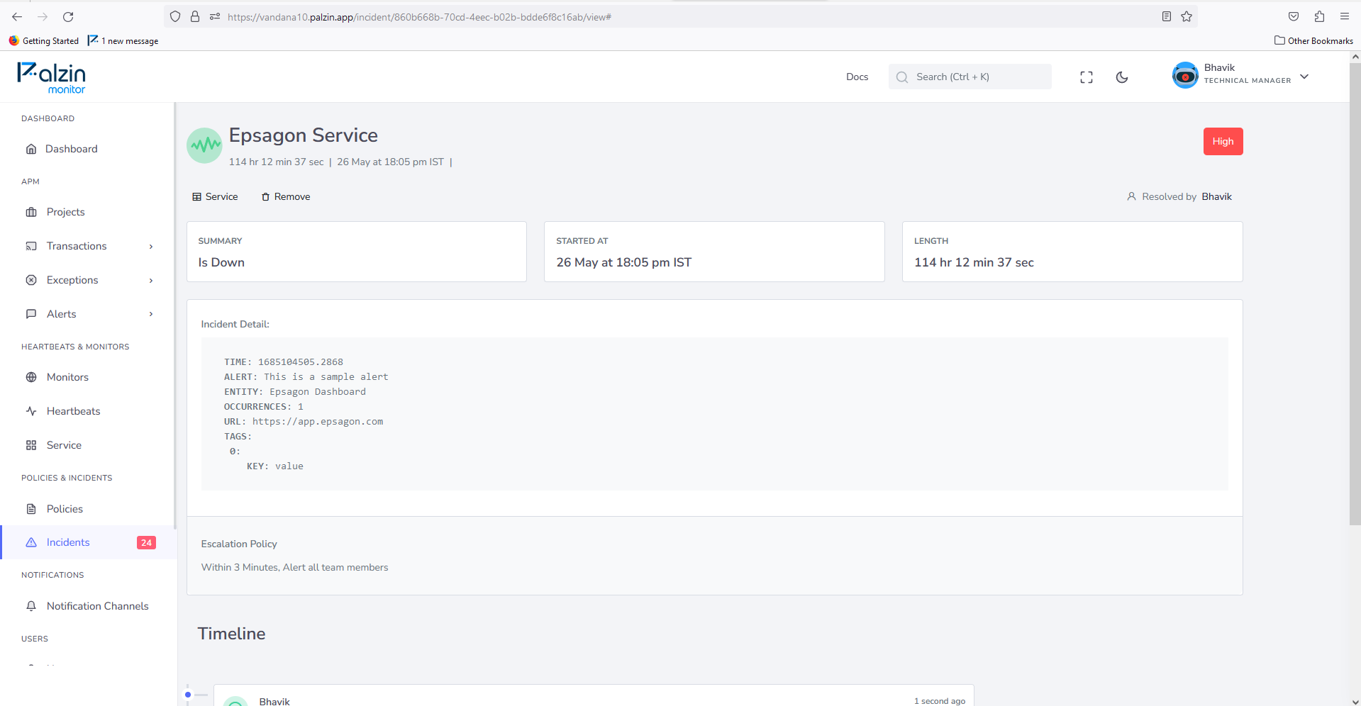Screen dimensions: 1361x706
Task: Click the Epsagon Service status waveform icon
Action: click(x=204, y=145)
